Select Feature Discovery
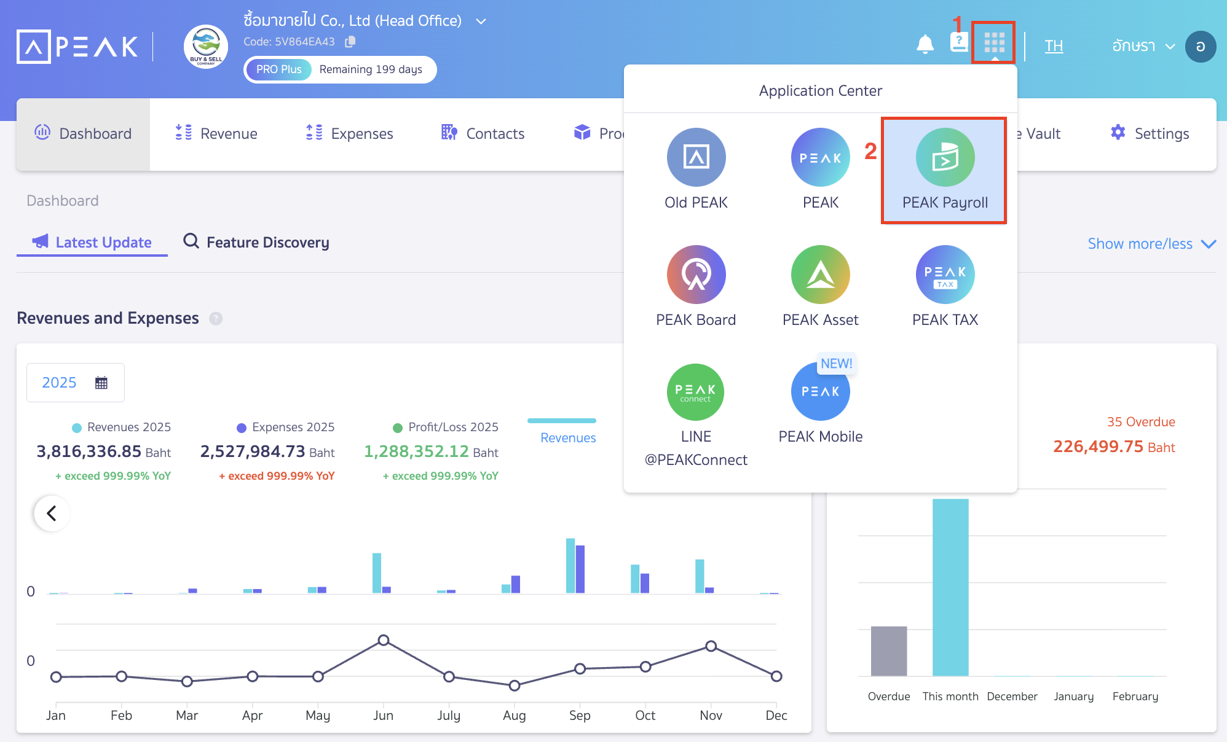 267,242
